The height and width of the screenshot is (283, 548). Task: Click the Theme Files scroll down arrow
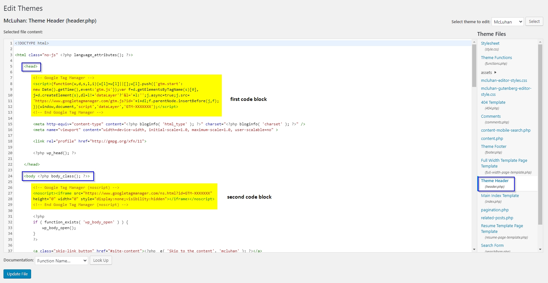[x=540, y=250]
